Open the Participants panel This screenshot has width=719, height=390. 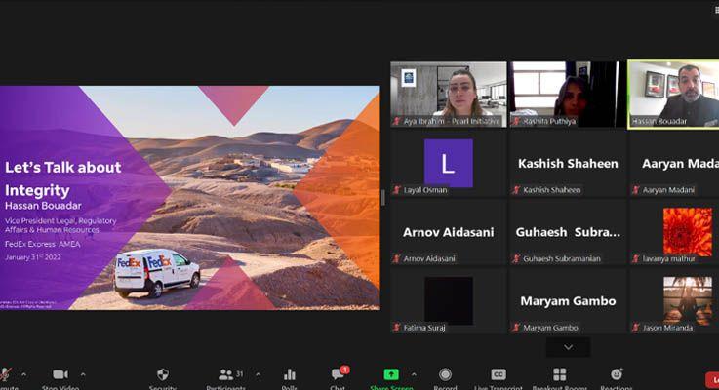pyautogui.click(x=225, y=374)
